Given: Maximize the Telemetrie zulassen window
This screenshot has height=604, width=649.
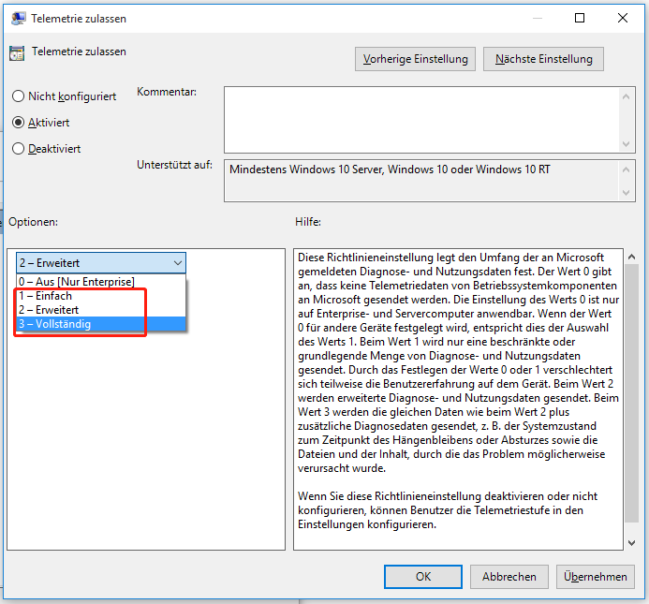Looking at the screenshot, I should 580,18.
